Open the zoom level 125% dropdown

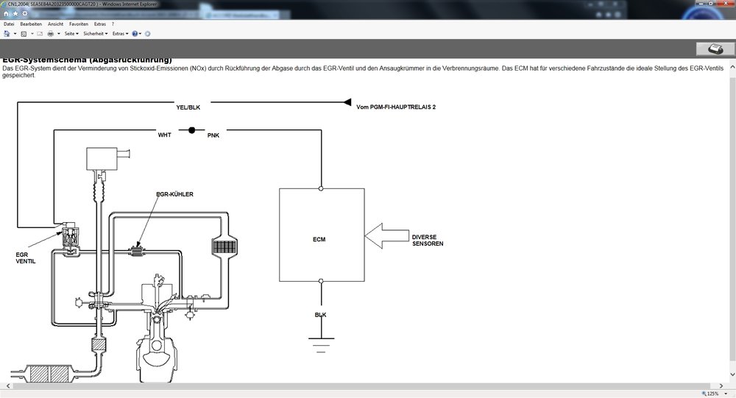click(714, 394)
